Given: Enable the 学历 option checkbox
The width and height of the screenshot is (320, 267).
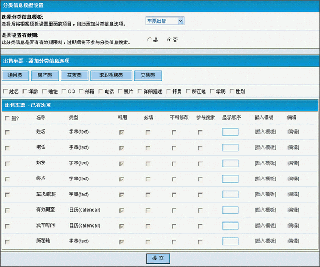Looking at the screenshot, I should click(x=212, y=91).
